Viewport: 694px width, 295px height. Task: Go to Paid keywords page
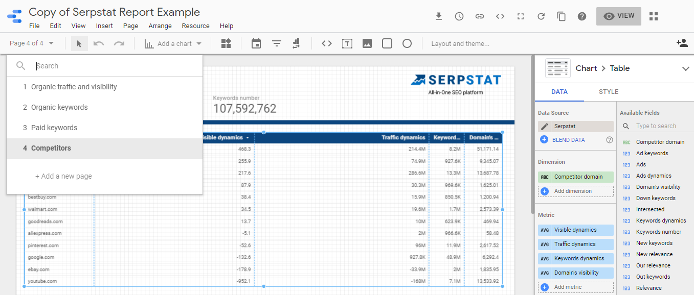[104, 128]
